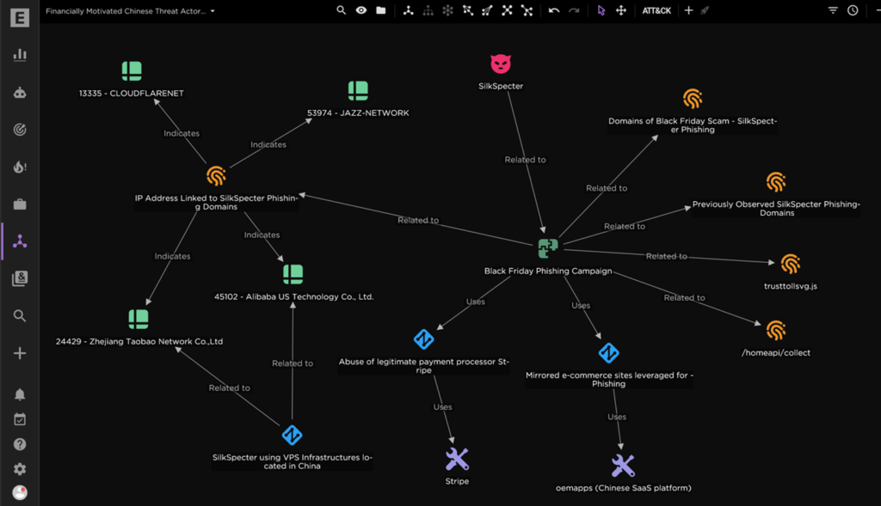Image resolution: width=881 pixels, height=506 pixels.
Task: Select the Black Friday Phishing Campaign node
Action: coord(548,248)
